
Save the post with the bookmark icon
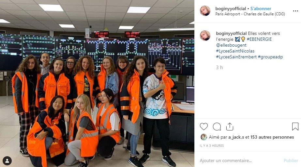(x=295, y=127)
